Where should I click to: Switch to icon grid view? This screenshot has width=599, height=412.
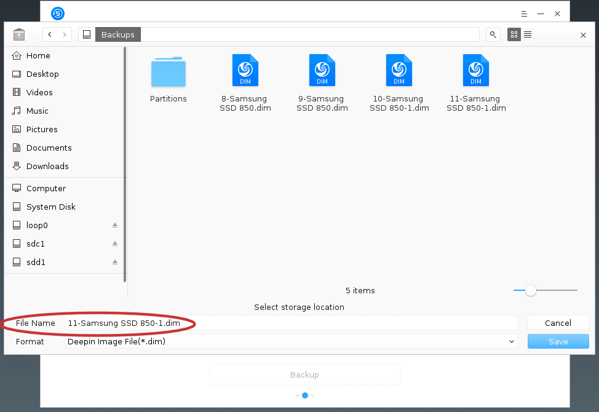pos(514,35)
